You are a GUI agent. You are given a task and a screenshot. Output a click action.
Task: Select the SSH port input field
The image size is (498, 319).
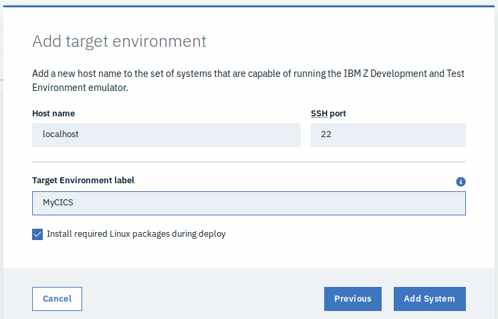[388, 134]
